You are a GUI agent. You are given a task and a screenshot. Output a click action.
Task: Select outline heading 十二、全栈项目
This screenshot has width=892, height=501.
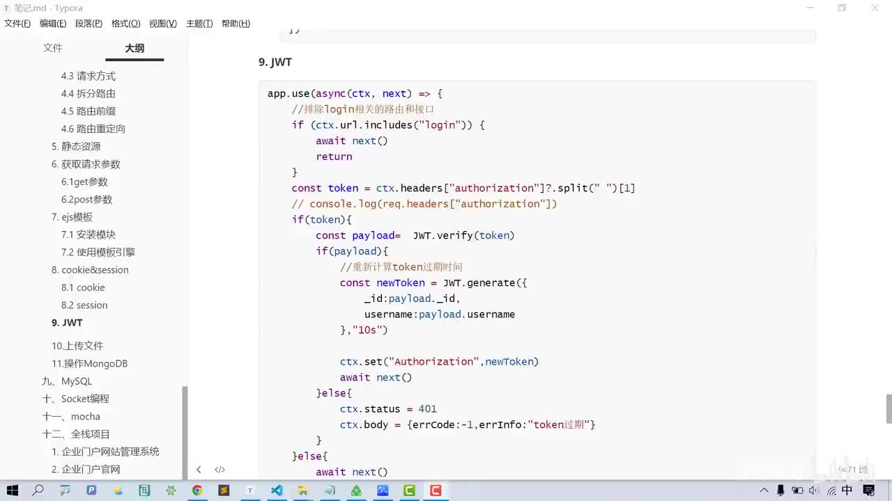[x=76, y=434]
